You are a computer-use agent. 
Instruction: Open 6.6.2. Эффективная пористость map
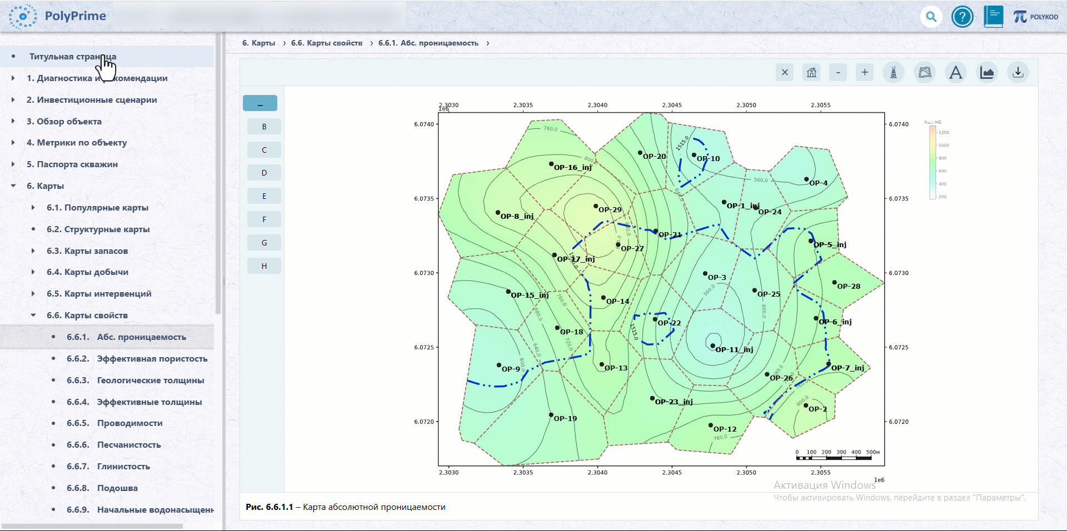point(137,359)
